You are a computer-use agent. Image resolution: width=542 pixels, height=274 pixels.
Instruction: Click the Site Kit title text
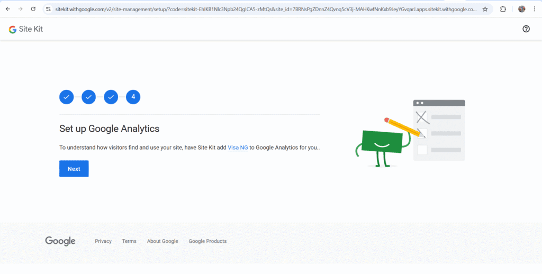click(x=31, y=30)
